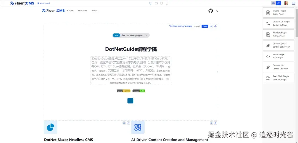Click the issues open badge
Viewport: 298px width, 143px height.
coord(124,91)
